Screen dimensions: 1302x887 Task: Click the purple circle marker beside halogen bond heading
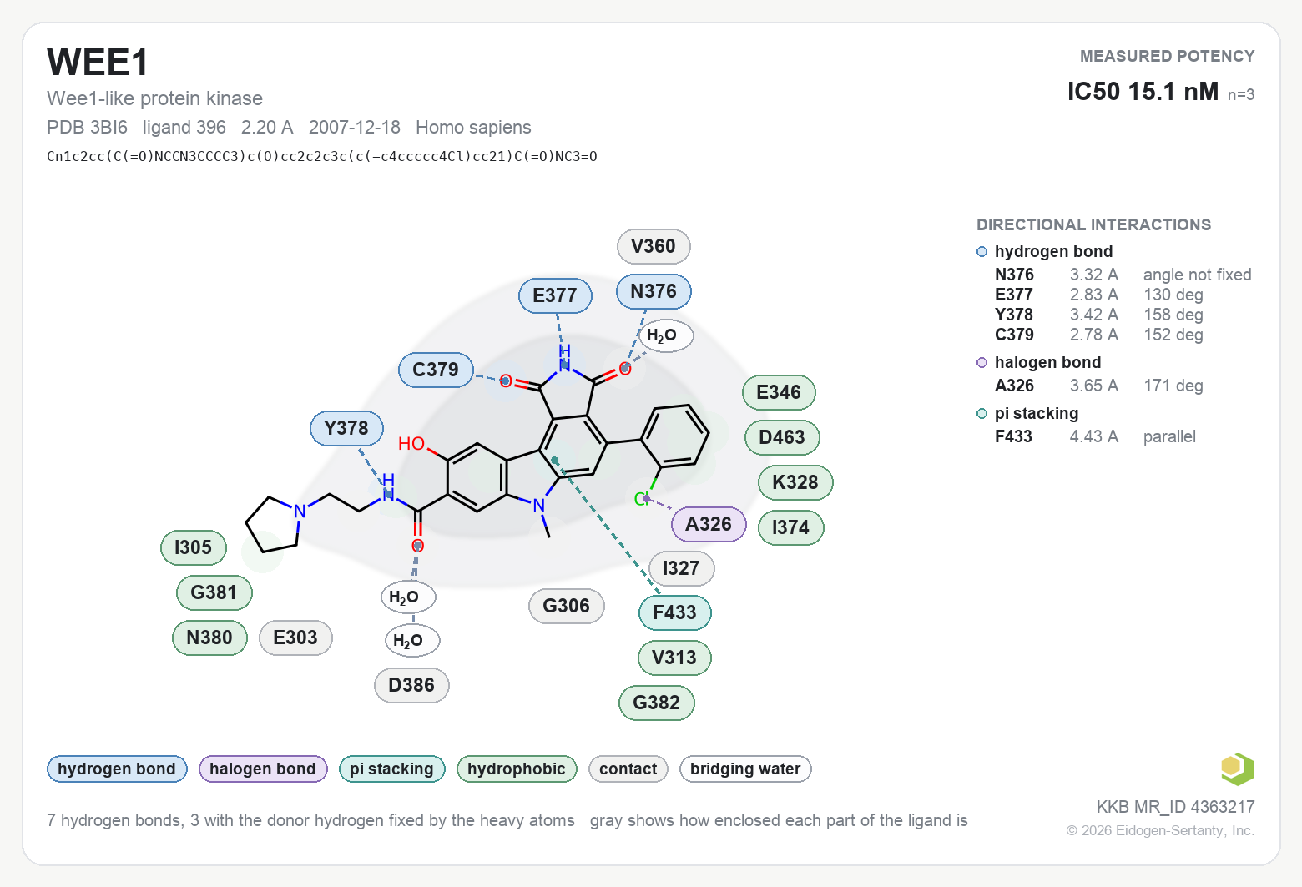(982, 363)
